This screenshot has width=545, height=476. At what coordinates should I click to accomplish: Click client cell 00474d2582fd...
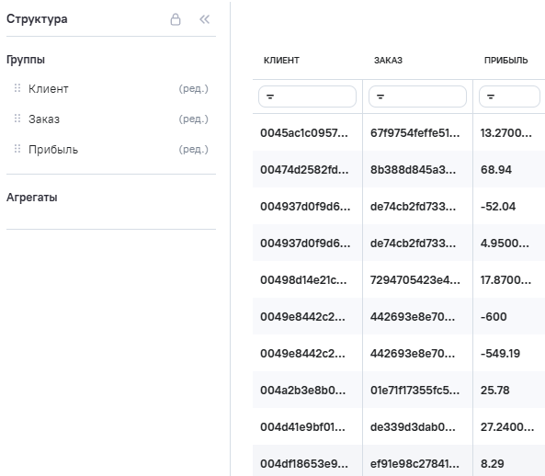click(304, 170)
